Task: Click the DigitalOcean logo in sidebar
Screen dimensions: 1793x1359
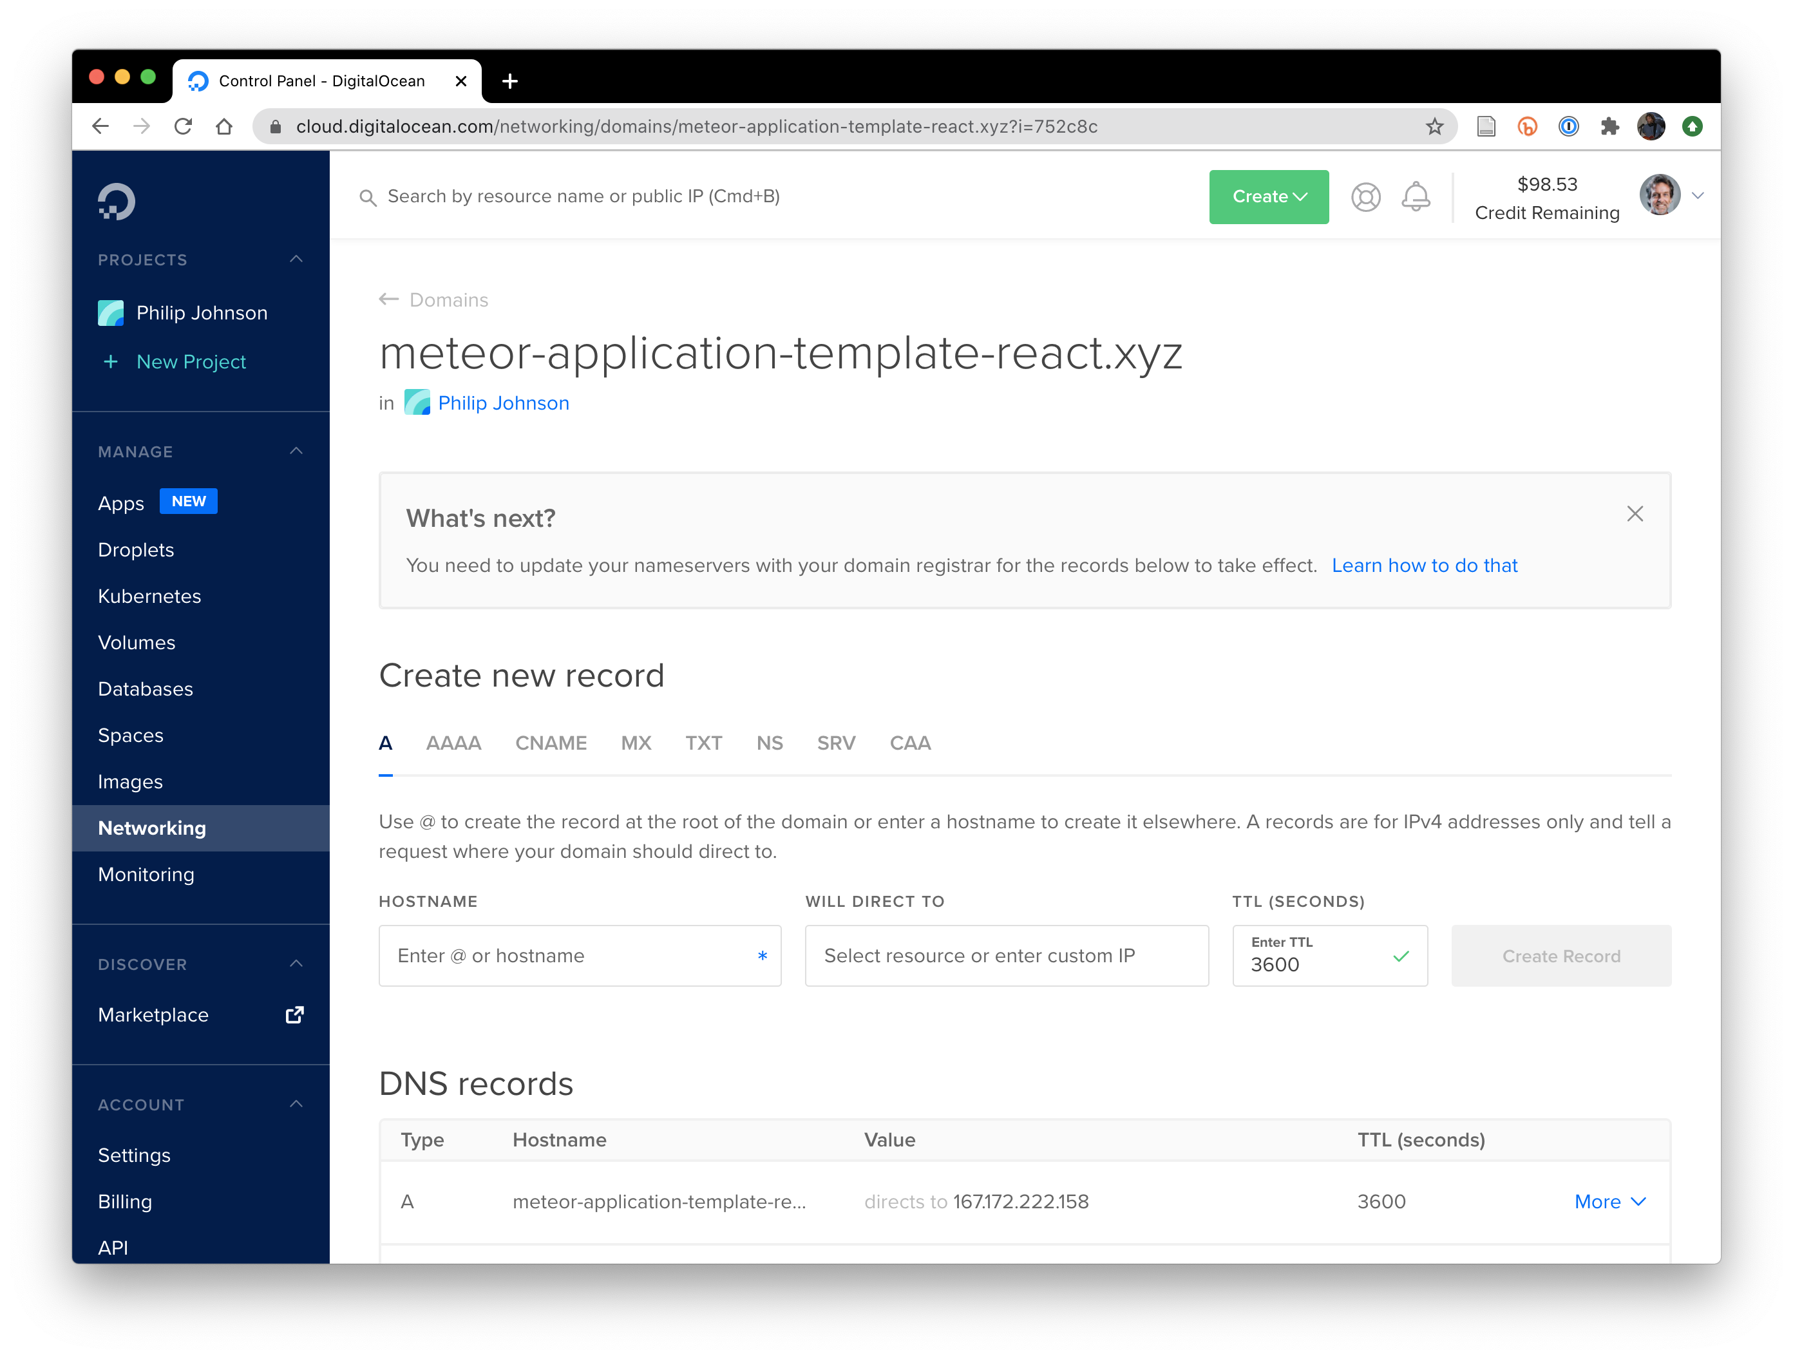Action: 117,201
